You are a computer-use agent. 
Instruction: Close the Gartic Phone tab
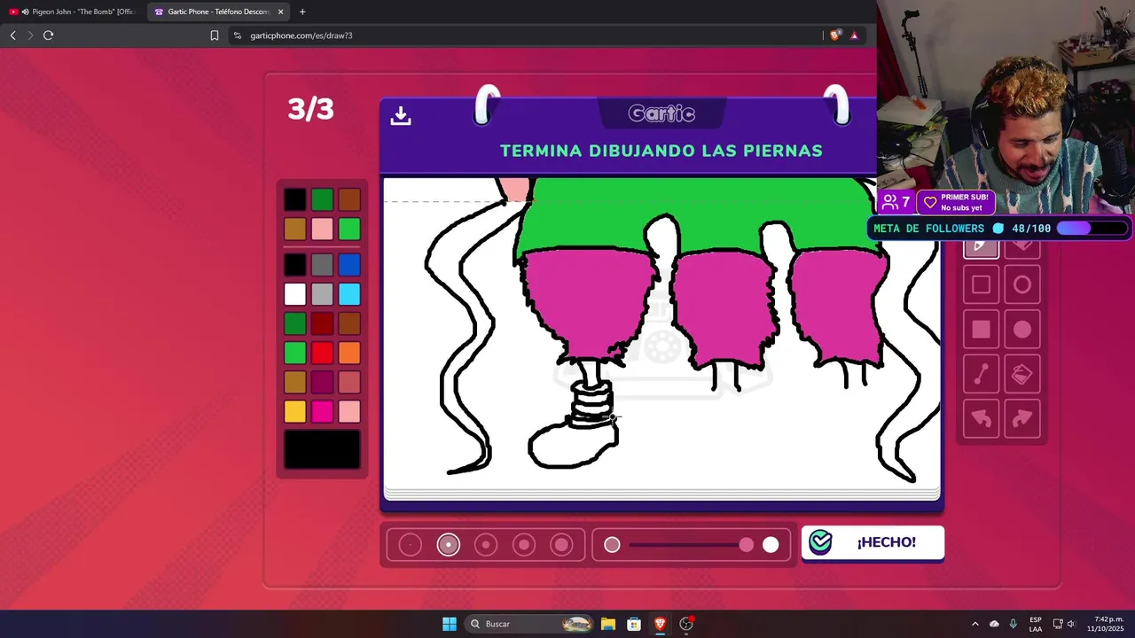(280, 12)
